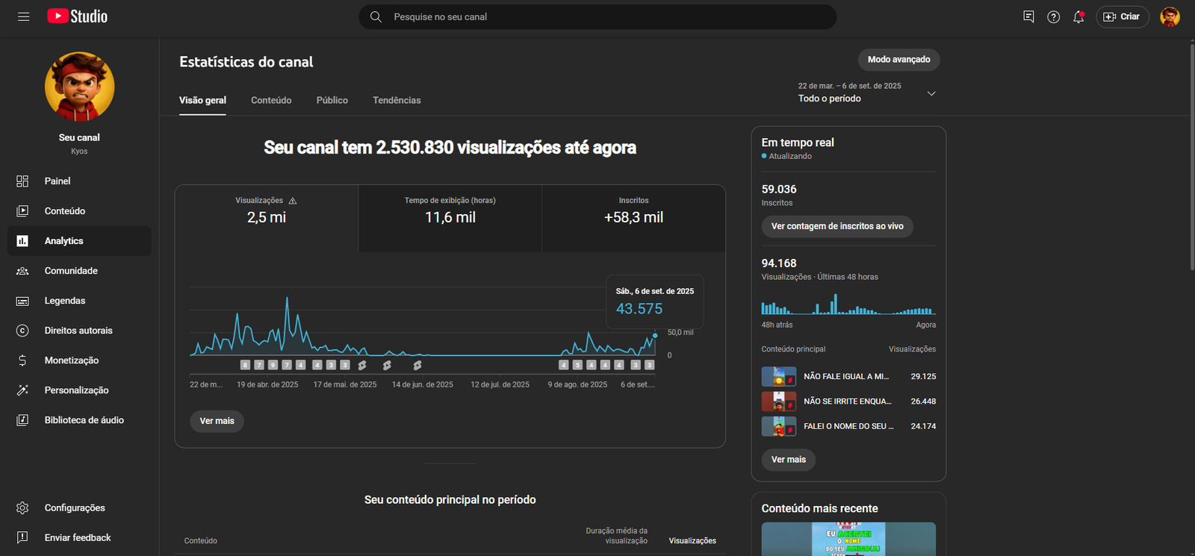Screen dimensions: 1195x556
Task: Click the YouTube Studio logo
Action: [x=78, y=16]
